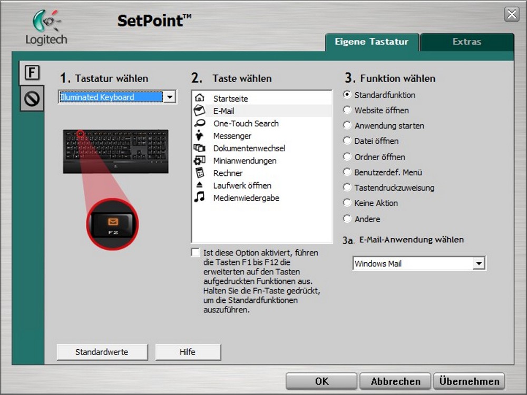Select Dokumentenwechsel in the key list
Screen dimensions: 527x395
262,148
